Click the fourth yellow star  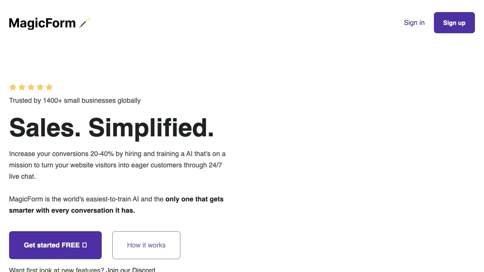point(40,87)
